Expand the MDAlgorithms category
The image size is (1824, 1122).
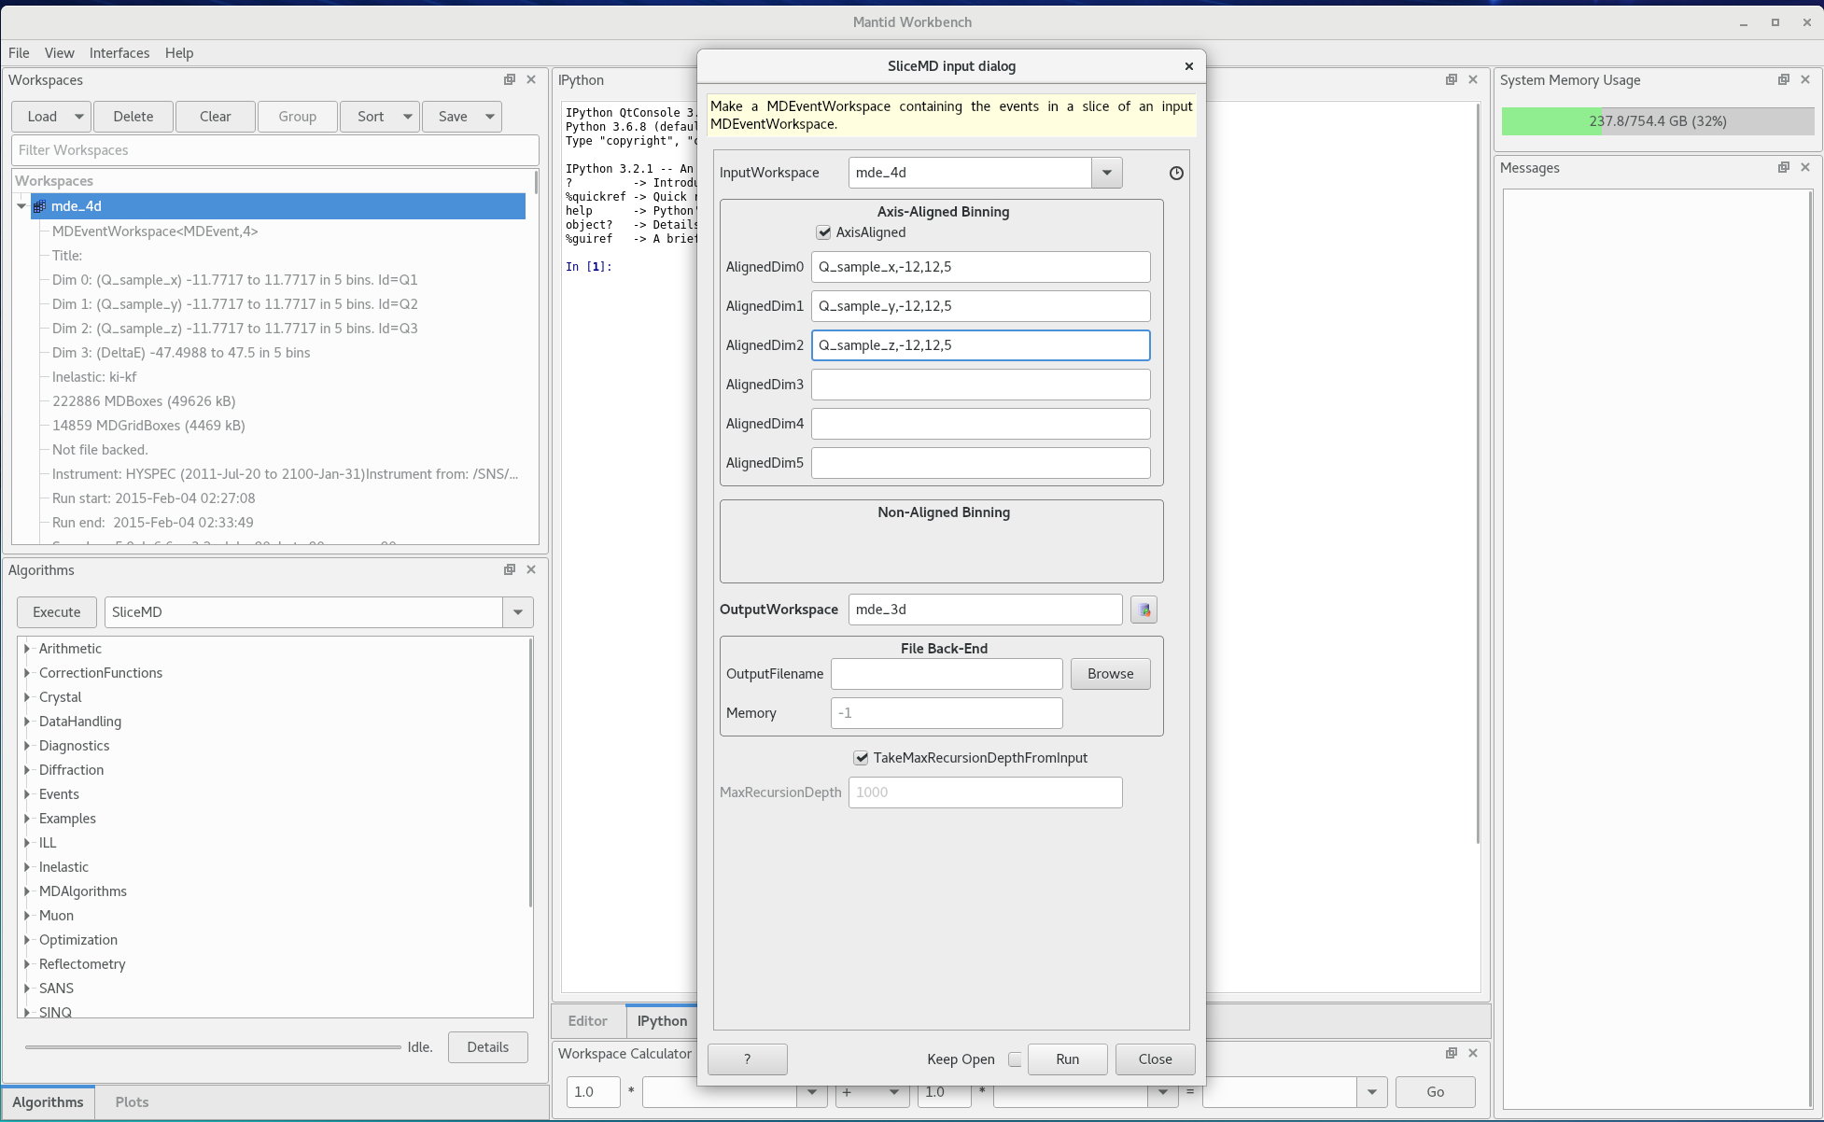27,891
